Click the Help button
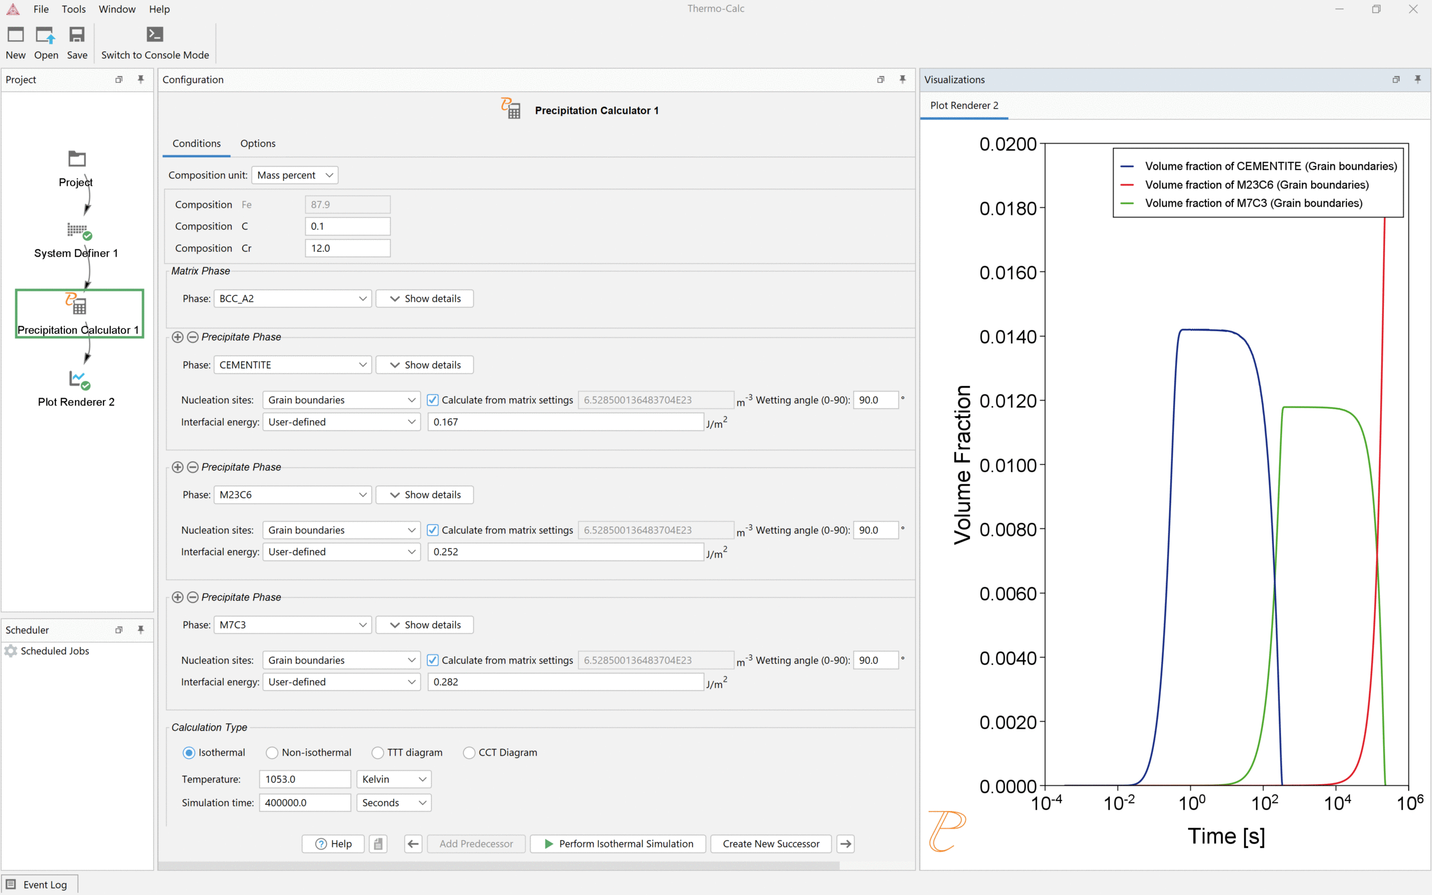 (333, 844)
